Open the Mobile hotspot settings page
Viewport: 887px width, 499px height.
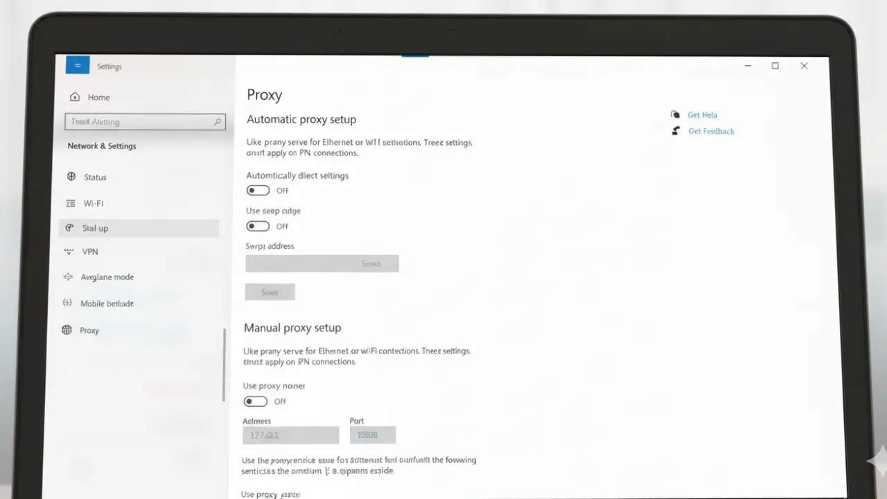[107, 304]
